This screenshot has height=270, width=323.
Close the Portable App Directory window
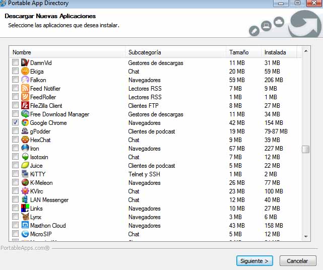pyautogui.click(x=314, y=3)
